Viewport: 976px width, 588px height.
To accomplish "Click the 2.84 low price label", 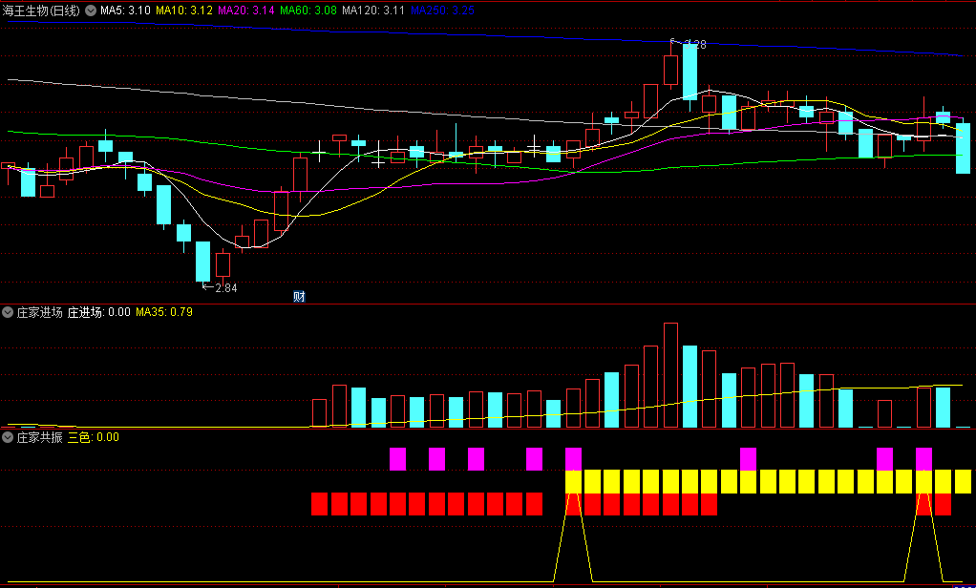I will click(x=226, y=288).
